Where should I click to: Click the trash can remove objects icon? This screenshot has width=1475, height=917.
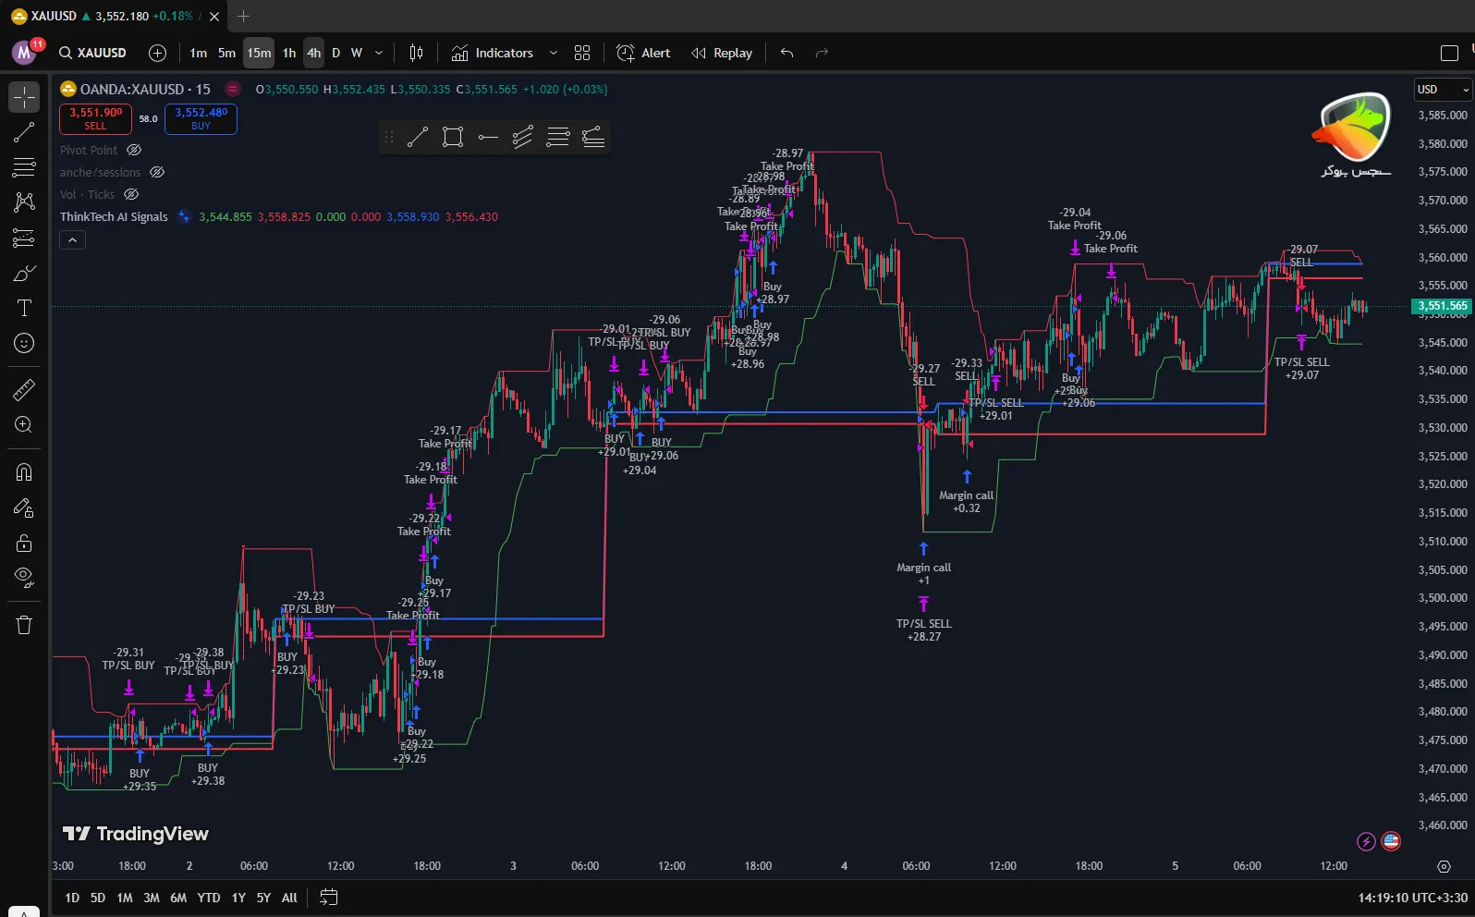[24, 625]
